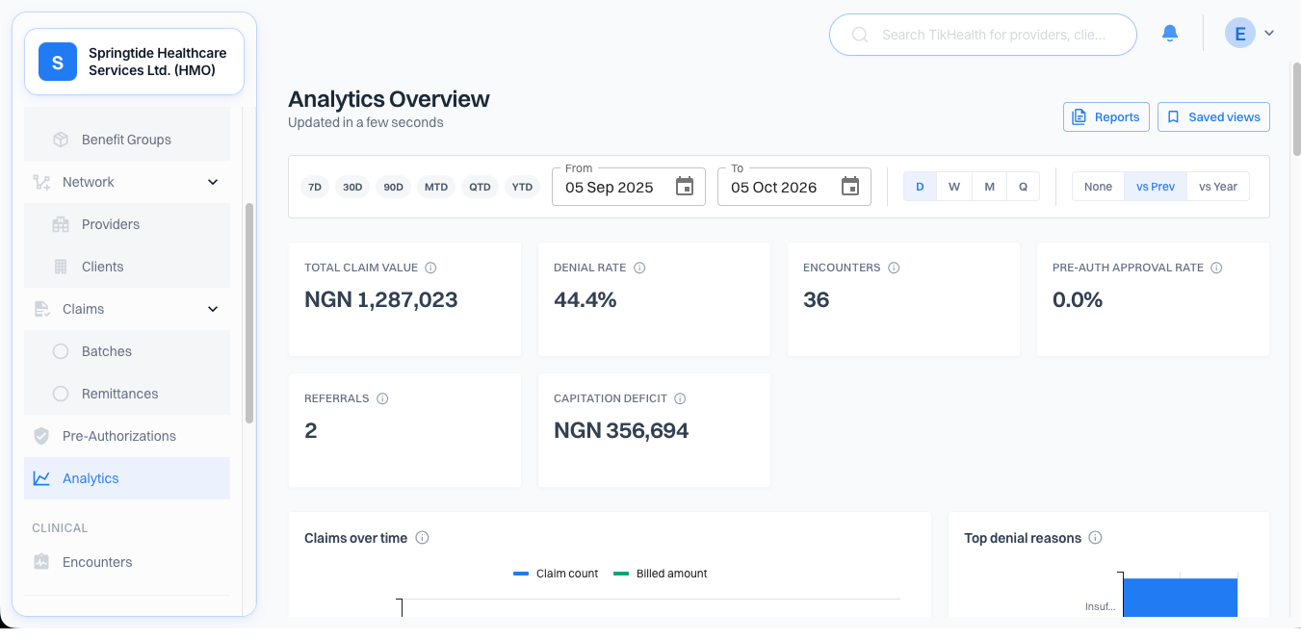Open user account dropdown arrow
This screenshot has width=1301, height=639.
point(1269,34)
